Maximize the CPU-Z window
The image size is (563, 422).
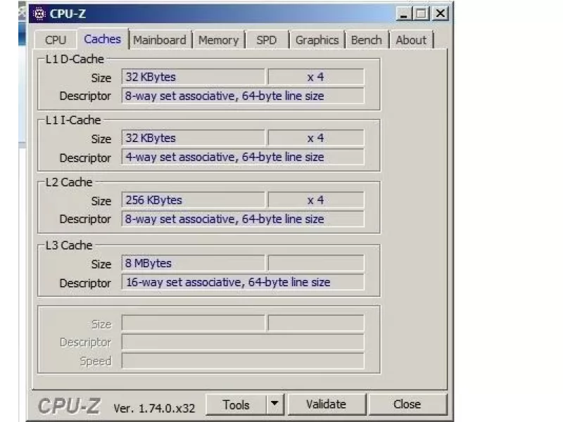coord(422,13)
